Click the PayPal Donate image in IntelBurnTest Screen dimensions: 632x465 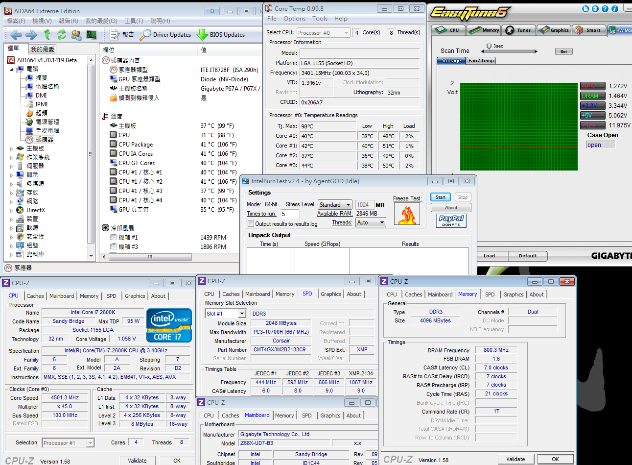451,221
